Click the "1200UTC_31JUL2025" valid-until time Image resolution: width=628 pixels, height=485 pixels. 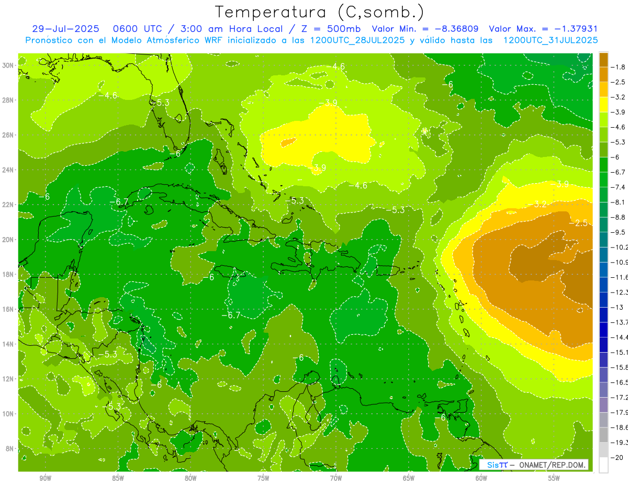coord(551,40)
